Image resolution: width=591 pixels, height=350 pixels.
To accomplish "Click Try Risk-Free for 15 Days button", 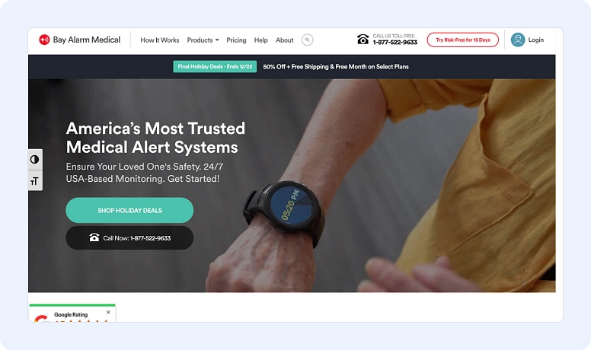I will point(463,40).
